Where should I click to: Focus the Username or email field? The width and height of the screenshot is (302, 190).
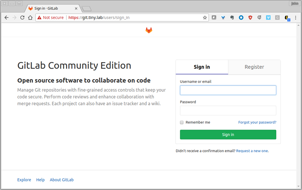(228, 90)
